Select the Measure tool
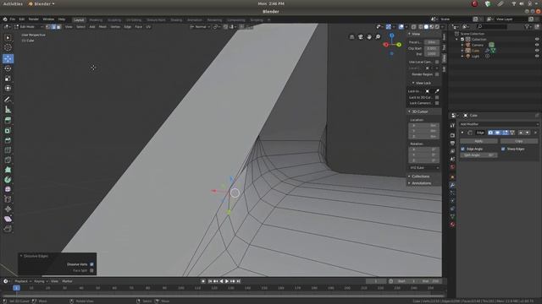 click(x=8, y=110)
